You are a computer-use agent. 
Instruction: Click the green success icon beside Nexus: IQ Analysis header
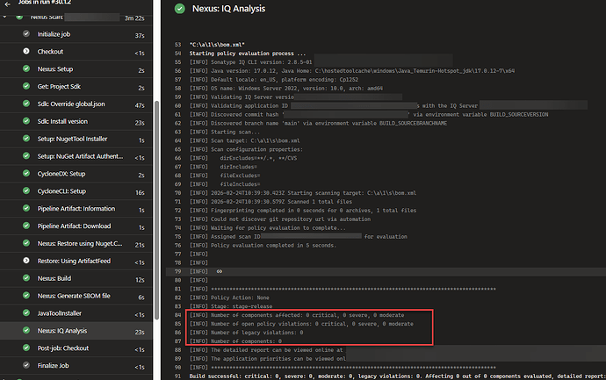coord(180,9)
